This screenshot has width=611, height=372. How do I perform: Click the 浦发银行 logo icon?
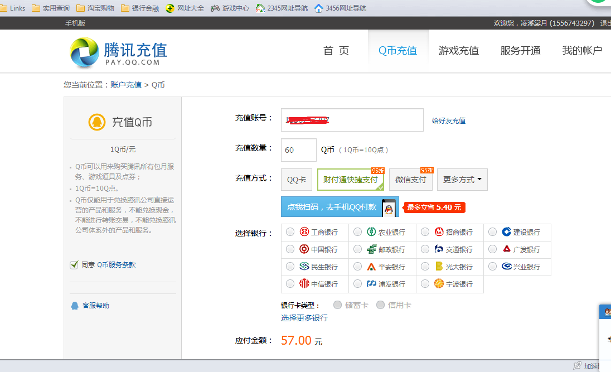[372, 283]
